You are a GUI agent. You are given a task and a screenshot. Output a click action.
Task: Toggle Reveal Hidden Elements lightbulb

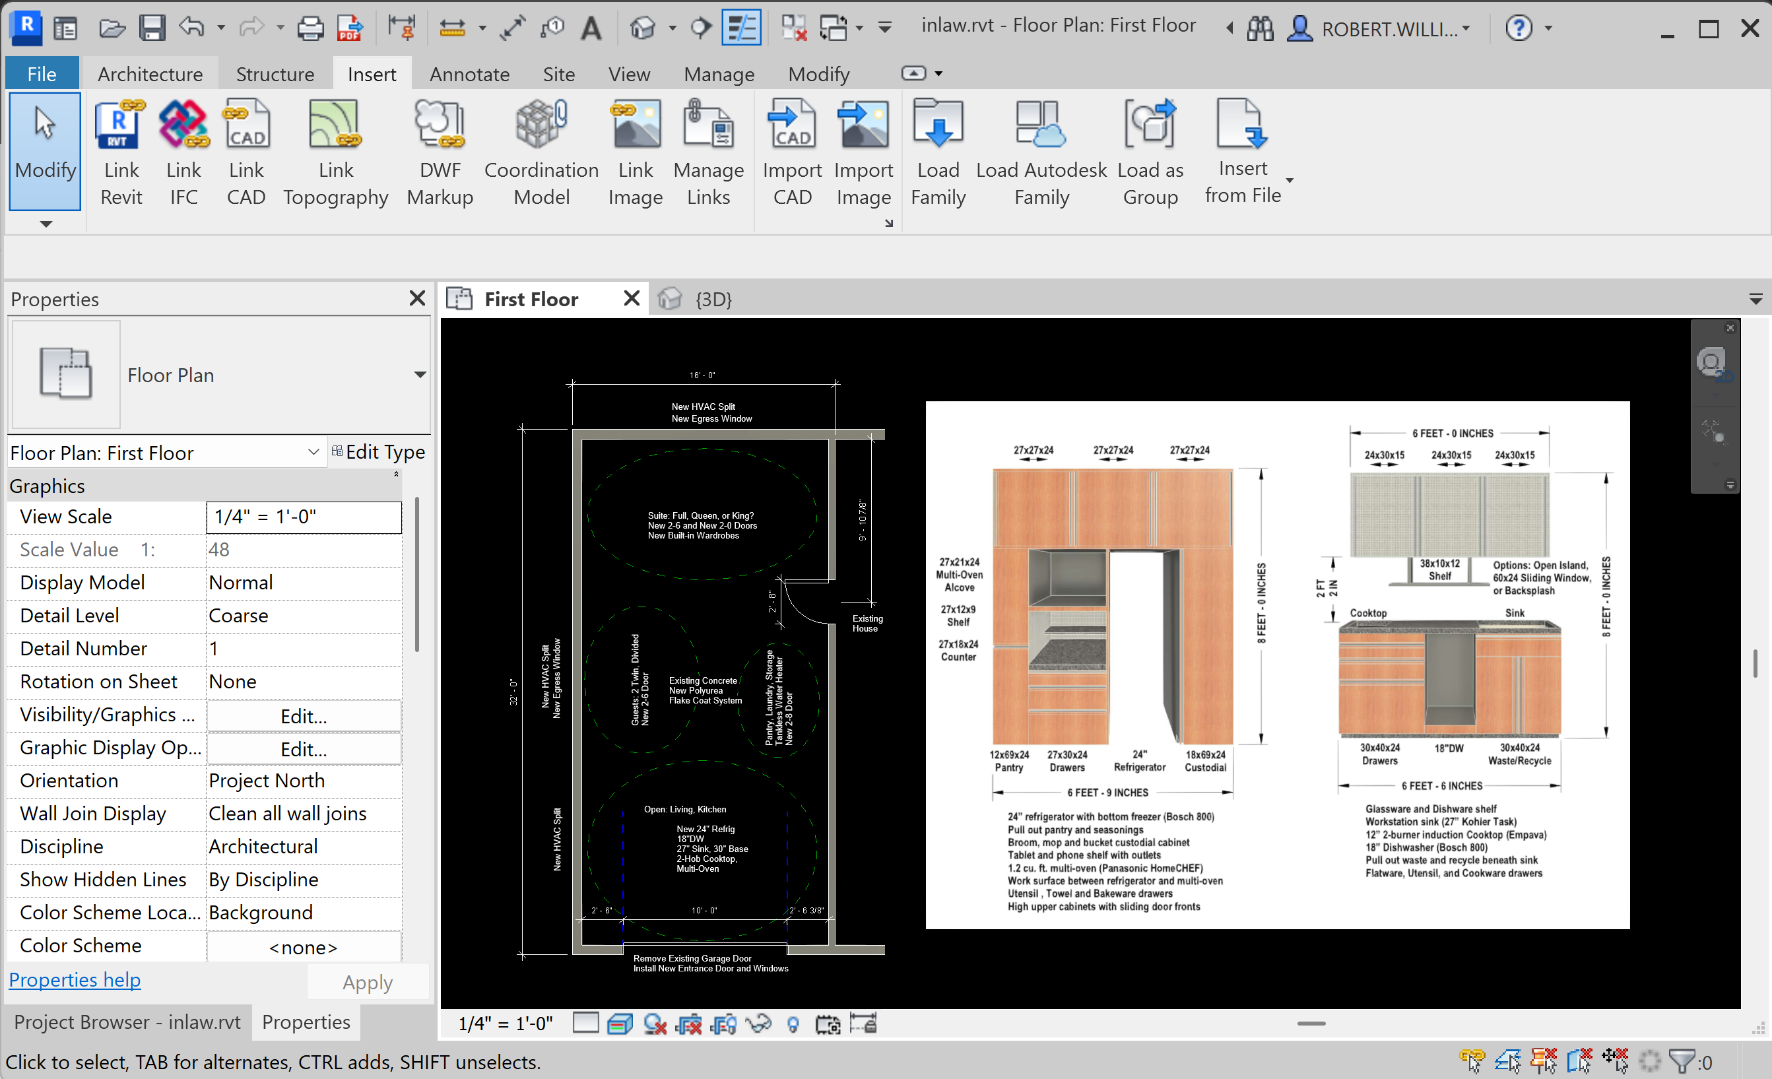click(x=793, y=1024)
